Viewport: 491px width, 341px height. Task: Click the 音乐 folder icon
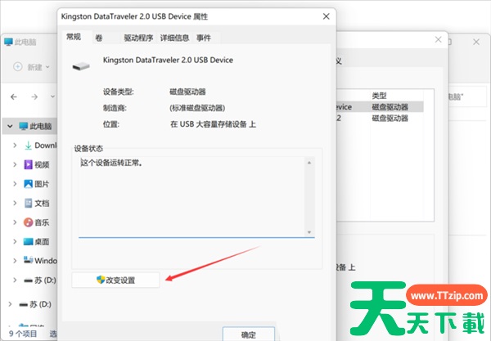[28, 222]
